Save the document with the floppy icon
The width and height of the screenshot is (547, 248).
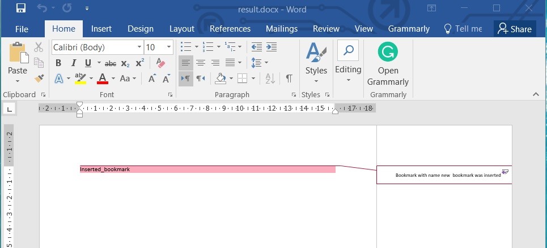pos(21,8)
